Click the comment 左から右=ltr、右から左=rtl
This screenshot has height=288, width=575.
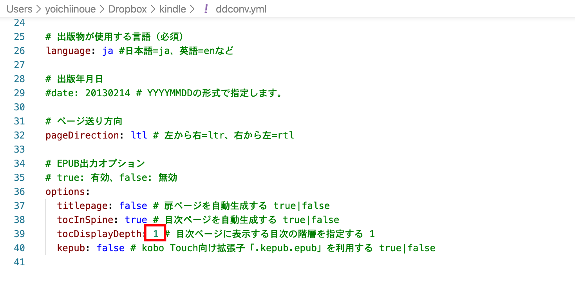pos(229,135)
